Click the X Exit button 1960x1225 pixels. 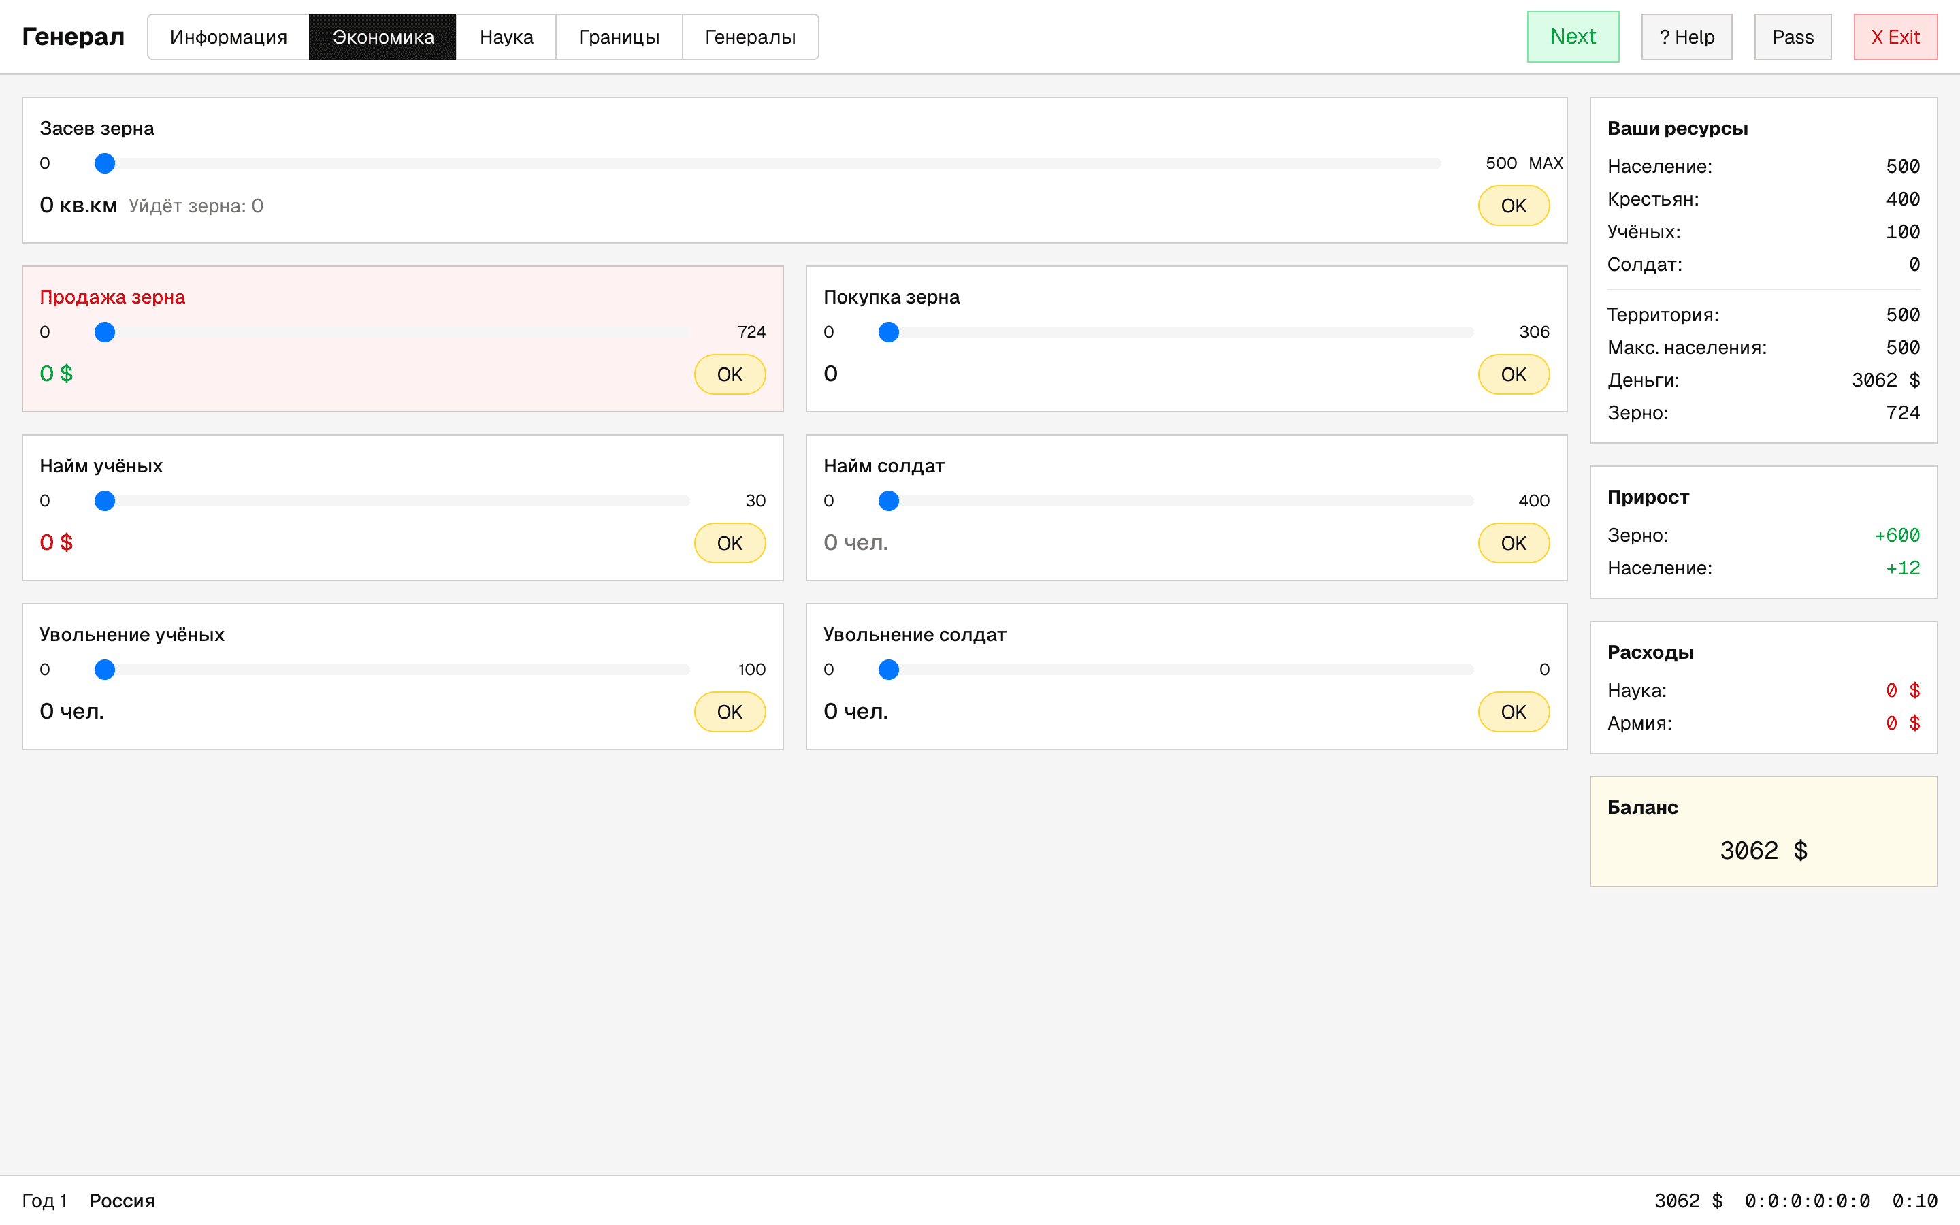point(1895,37)
